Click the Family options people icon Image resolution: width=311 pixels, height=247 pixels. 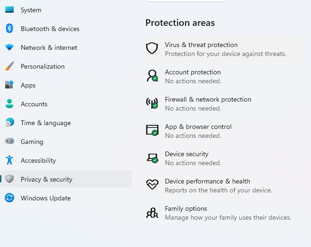[x=152, y=213]
